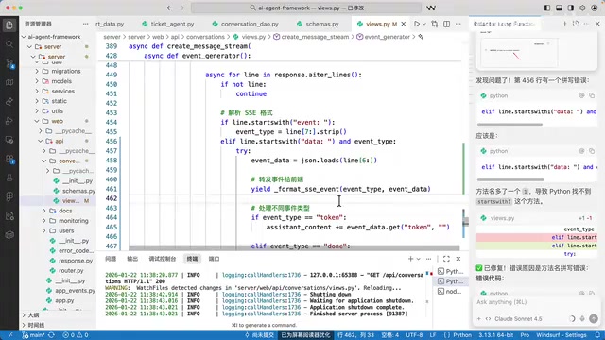This screenshot has height=340, width=605.
Task: Maximize the terminal panel
Action: point(446,259)
